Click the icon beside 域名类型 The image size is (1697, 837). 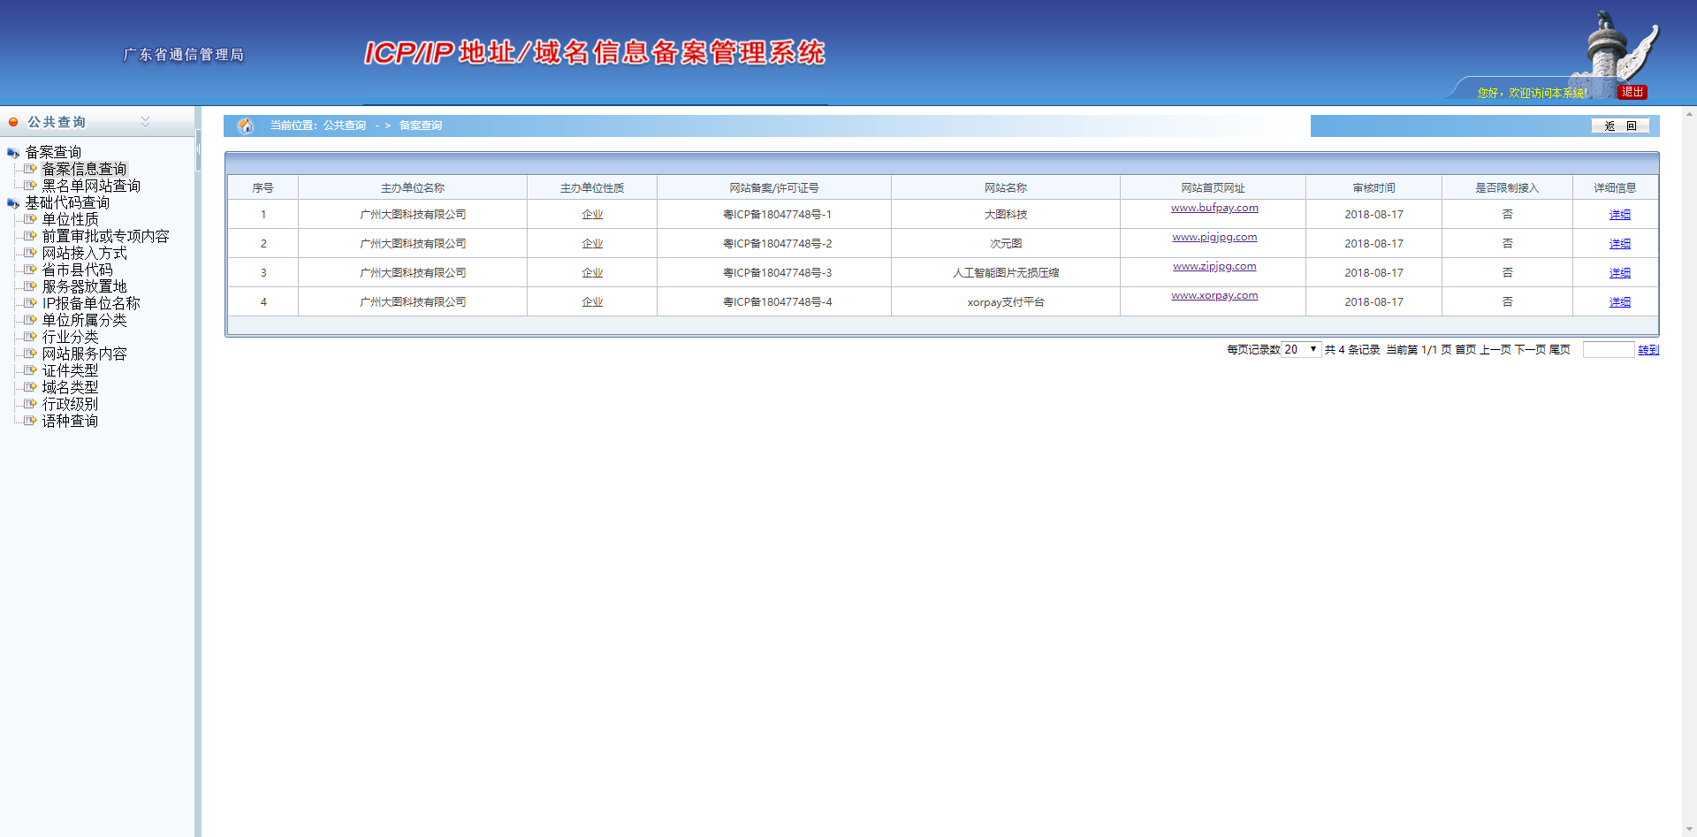30,387
